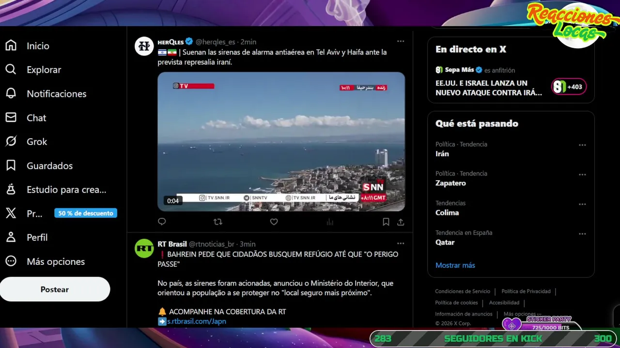620x348 pixels.
Task: Select Inicio label in navigation
Action: click(x=38, y=45)
